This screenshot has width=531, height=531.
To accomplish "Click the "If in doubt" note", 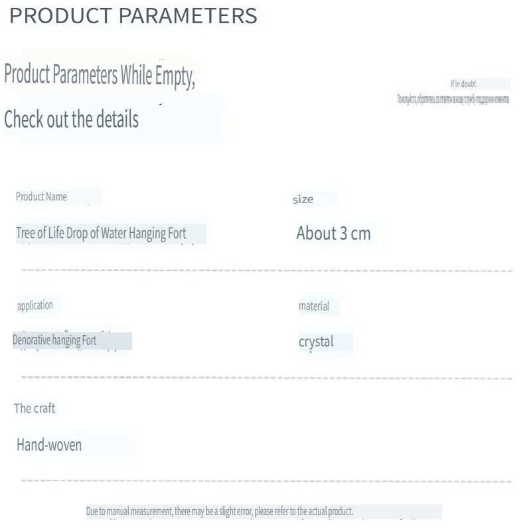I will (463, 84).
